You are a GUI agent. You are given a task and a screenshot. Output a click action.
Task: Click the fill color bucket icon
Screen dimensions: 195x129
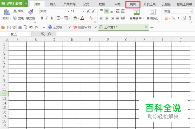75,18
